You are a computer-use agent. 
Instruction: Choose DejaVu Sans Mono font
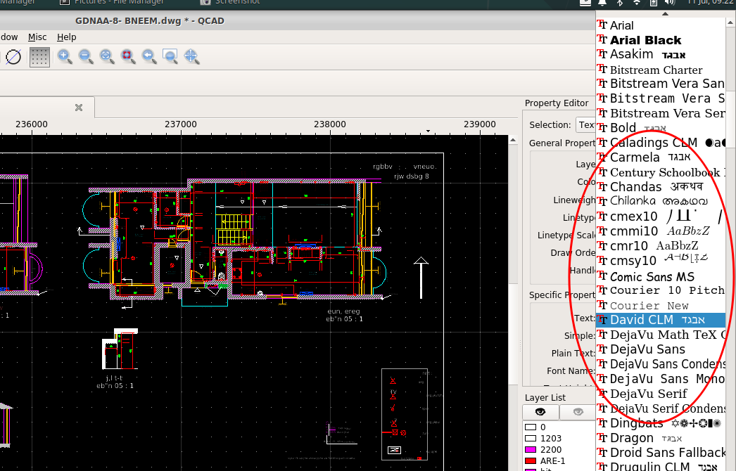click(661, 379)
